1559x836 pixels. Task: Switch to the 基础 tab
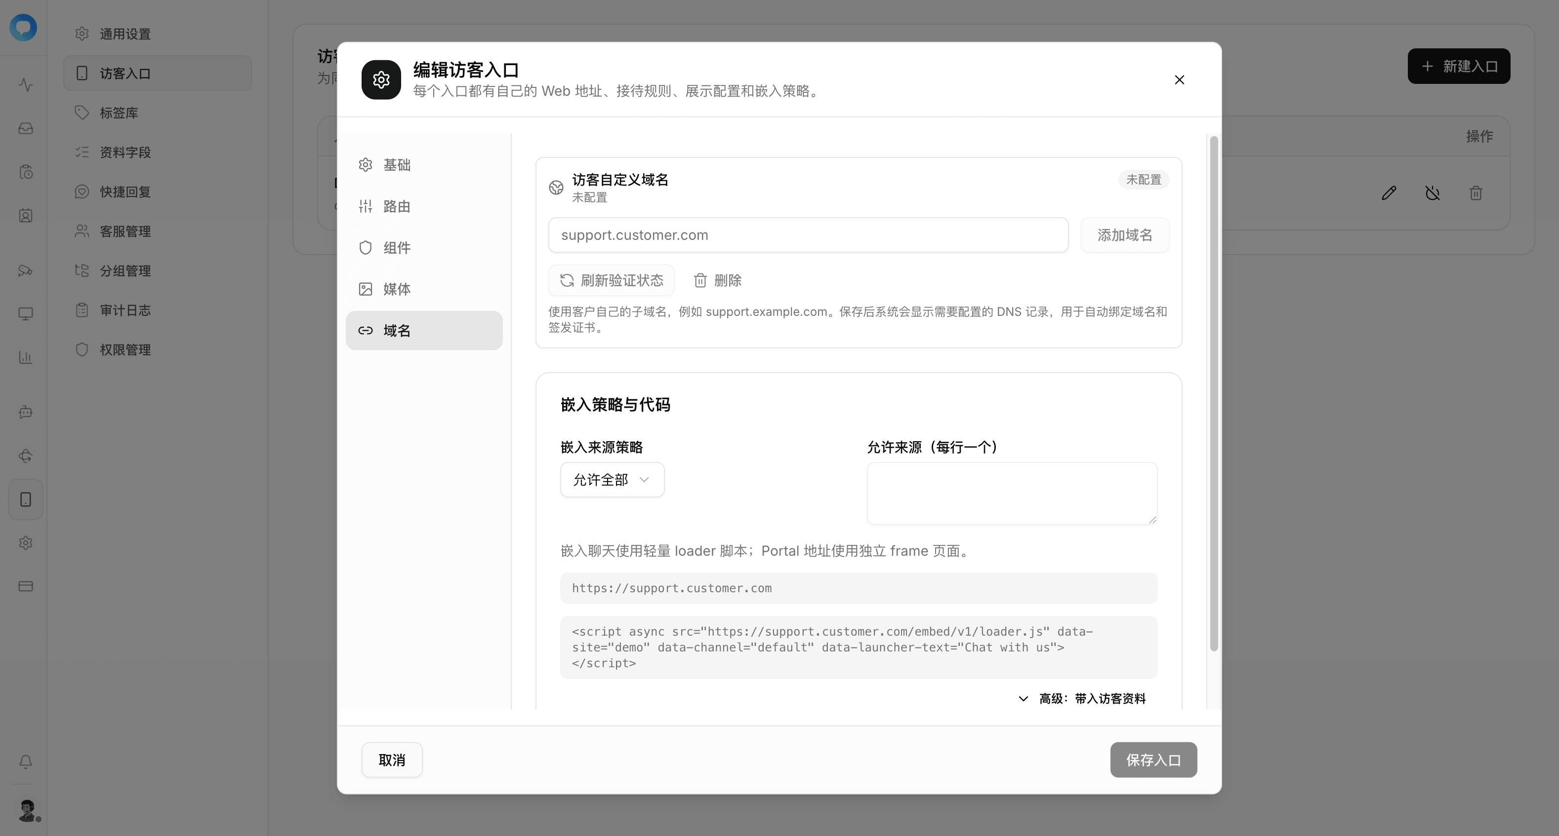tap(424, 165)
